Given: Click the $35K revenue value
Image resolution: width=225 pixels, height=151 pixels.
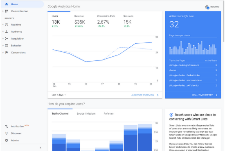Looking at the screenshot, I should point(80,22).
